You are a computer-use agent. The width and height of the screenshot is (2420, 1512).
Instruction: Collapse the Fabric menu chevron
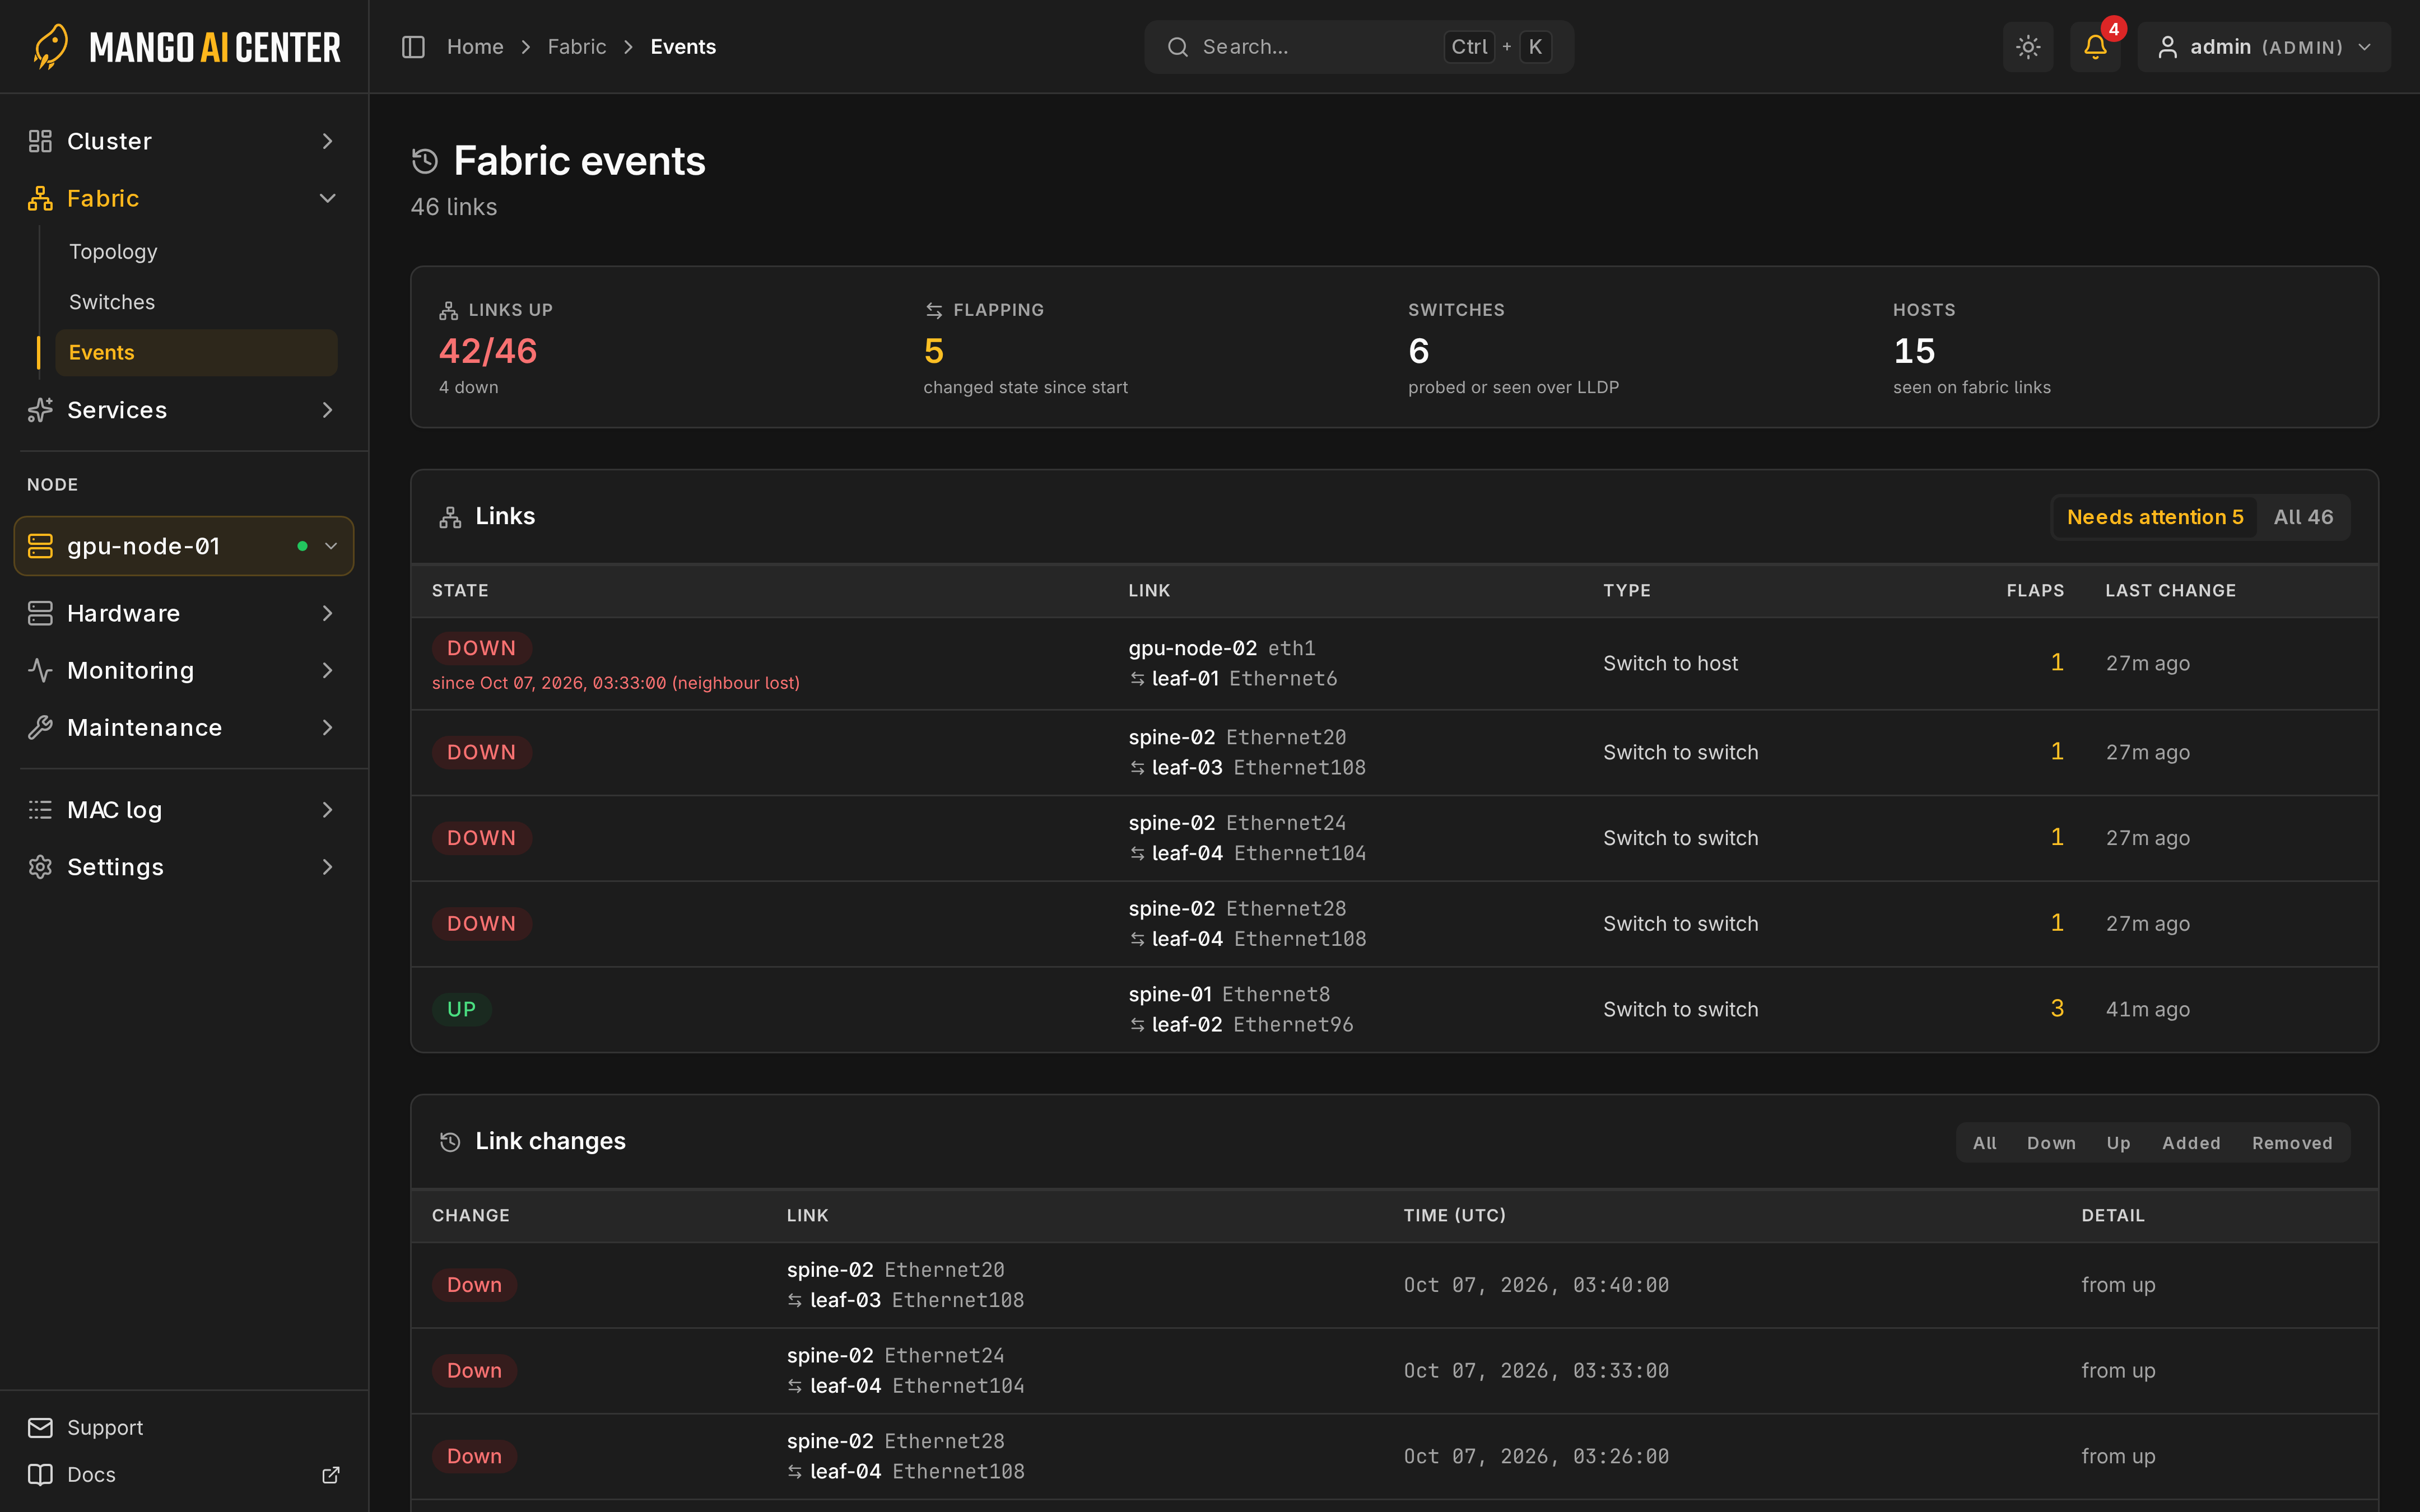pos(327,198)
